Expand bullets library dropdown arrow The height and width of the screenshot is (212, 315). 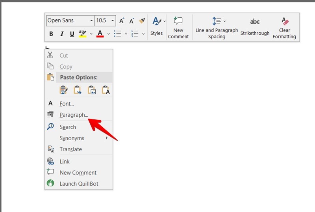point(126,34)
